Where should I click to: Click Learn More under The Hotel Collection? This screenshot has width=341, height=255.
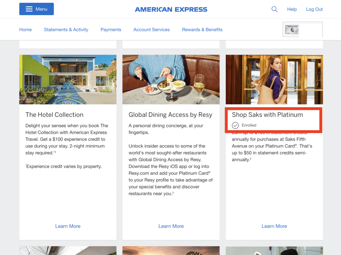click(x=68, y=226)
